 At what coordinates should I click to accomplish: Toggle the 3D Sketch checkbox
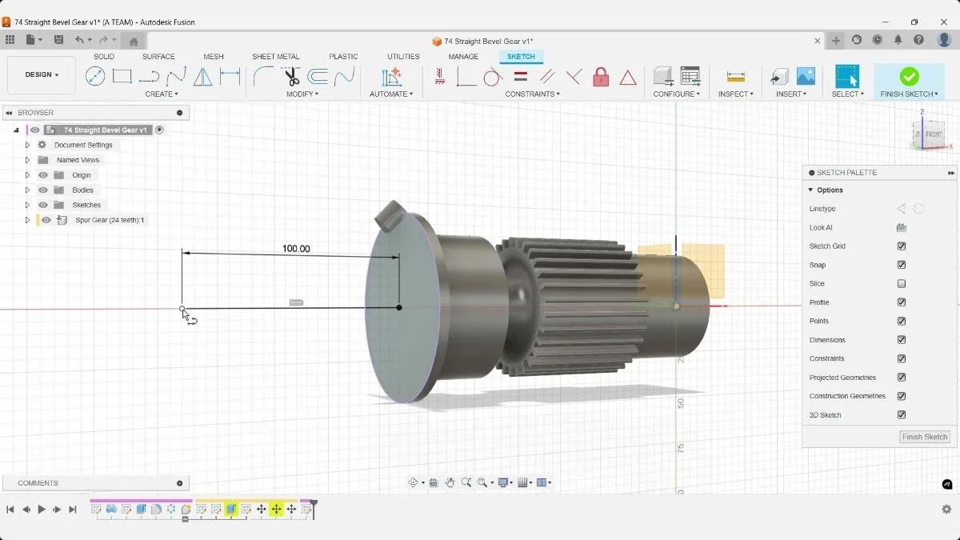(902, 415)
